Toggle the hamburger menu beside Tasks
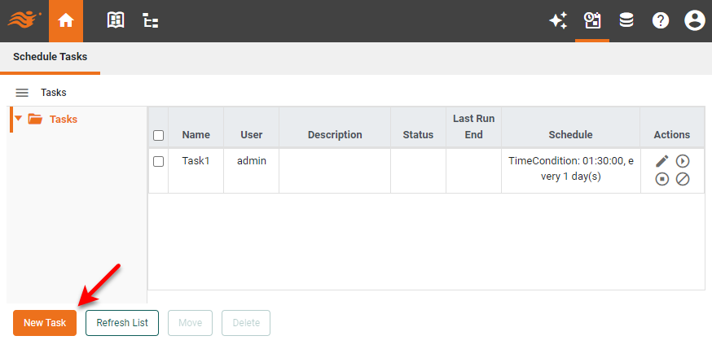 (22, 93)
